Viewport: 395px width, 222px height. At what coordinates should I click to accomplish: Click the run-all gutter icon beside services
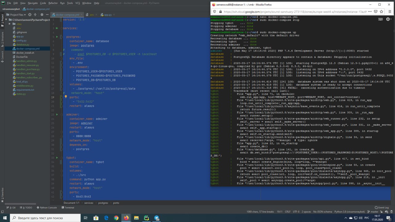pos(57,28)
